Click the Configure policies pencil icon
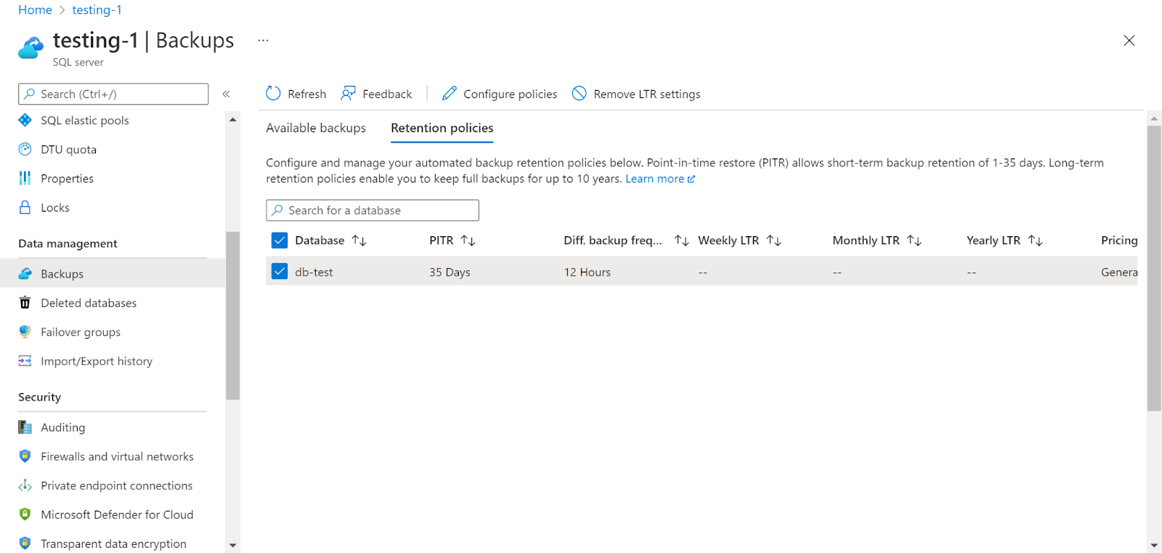 click(x=450, y=94)
